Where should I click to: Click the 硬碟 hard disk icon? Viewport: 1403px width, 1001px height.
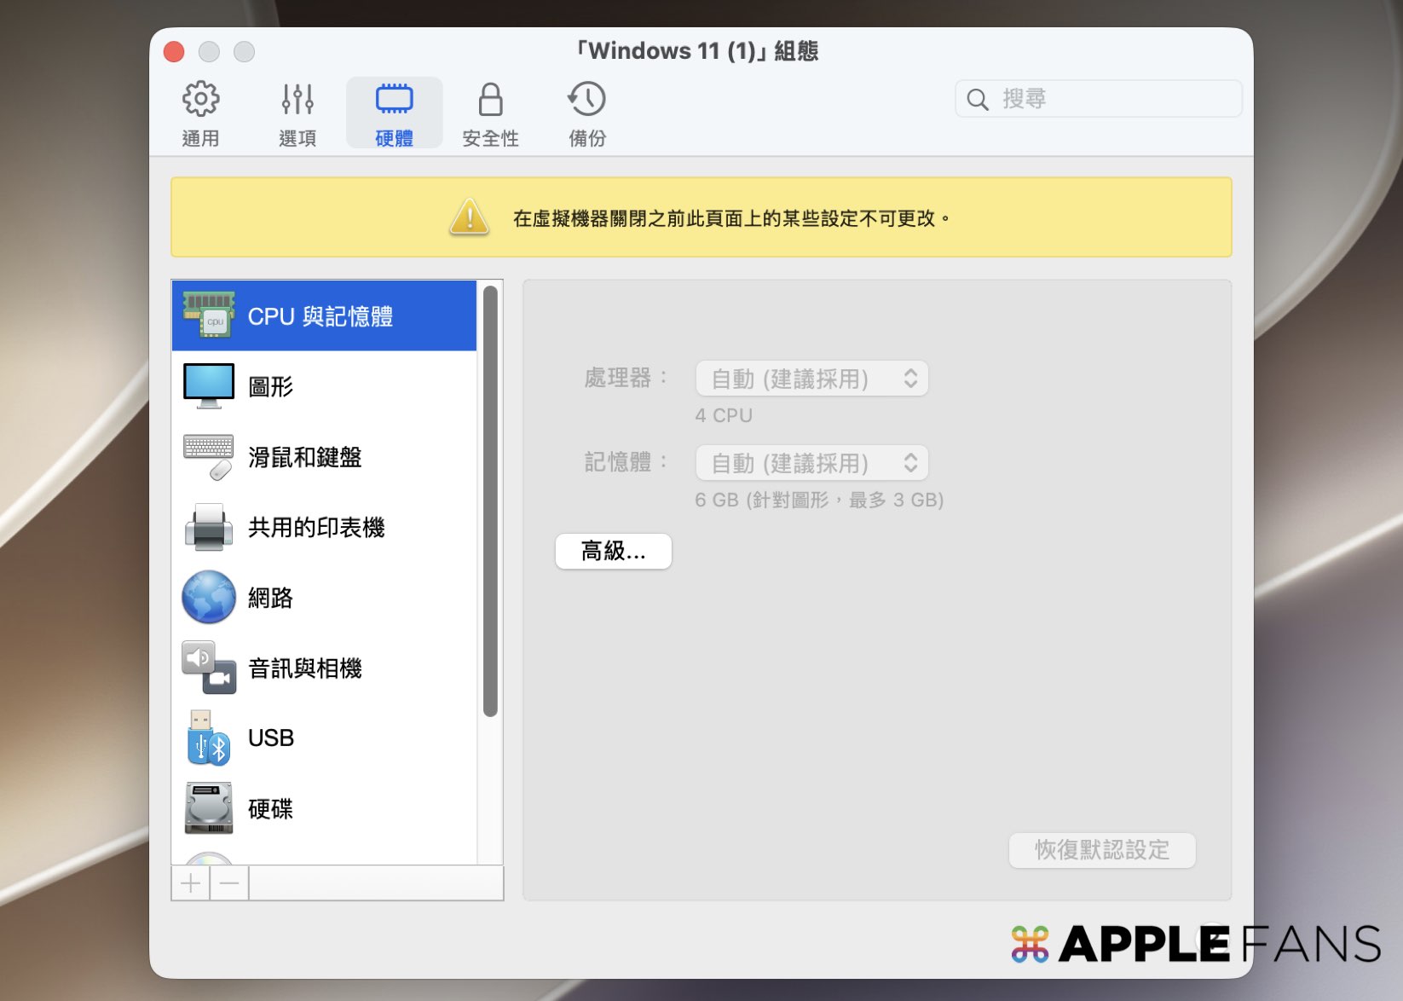click(x=209, y=807)
